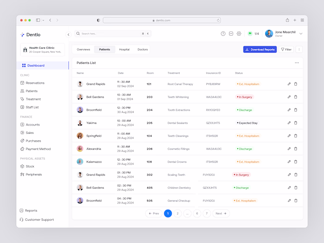
Task: Open a new browser tab with plus
Action: click(x=295, y=20)
